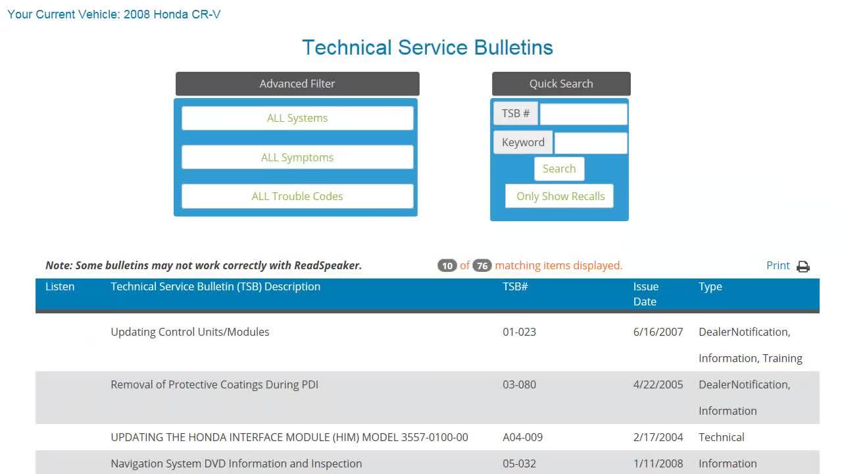Click the Advanced Filter header
Image resolution: width=842 pixels, height=474 pixels.
297,84
